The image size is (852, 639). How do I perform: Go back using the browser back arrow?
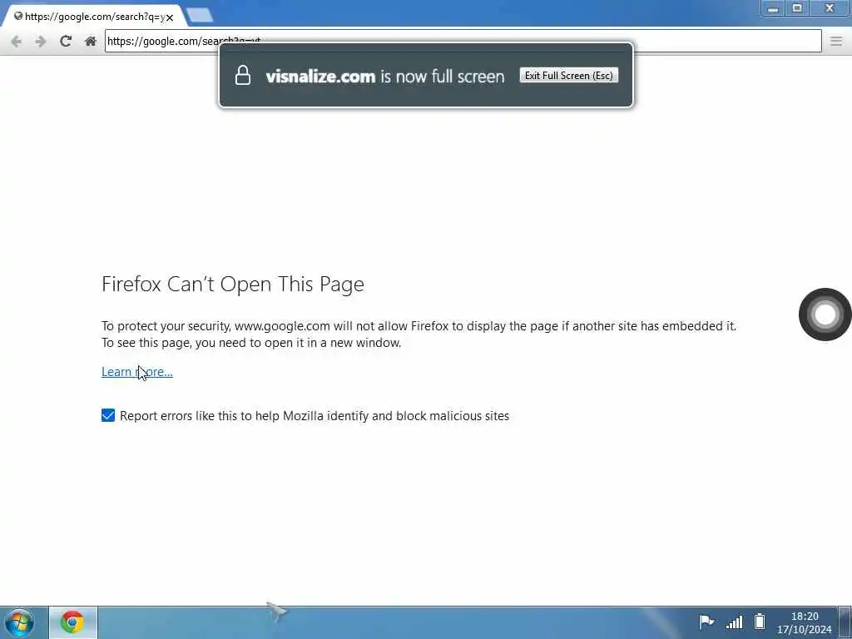17,42
